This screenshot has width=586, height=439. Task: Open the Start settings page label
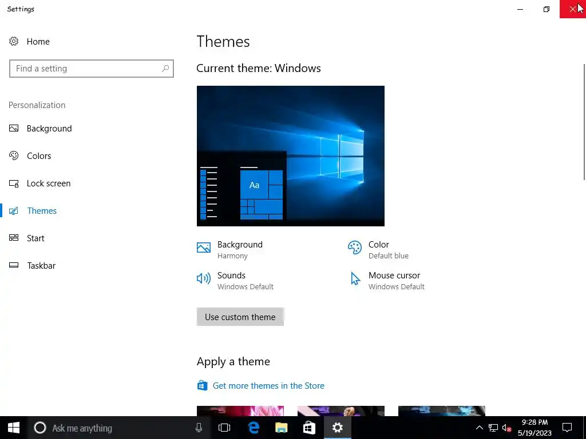[35, 238]
